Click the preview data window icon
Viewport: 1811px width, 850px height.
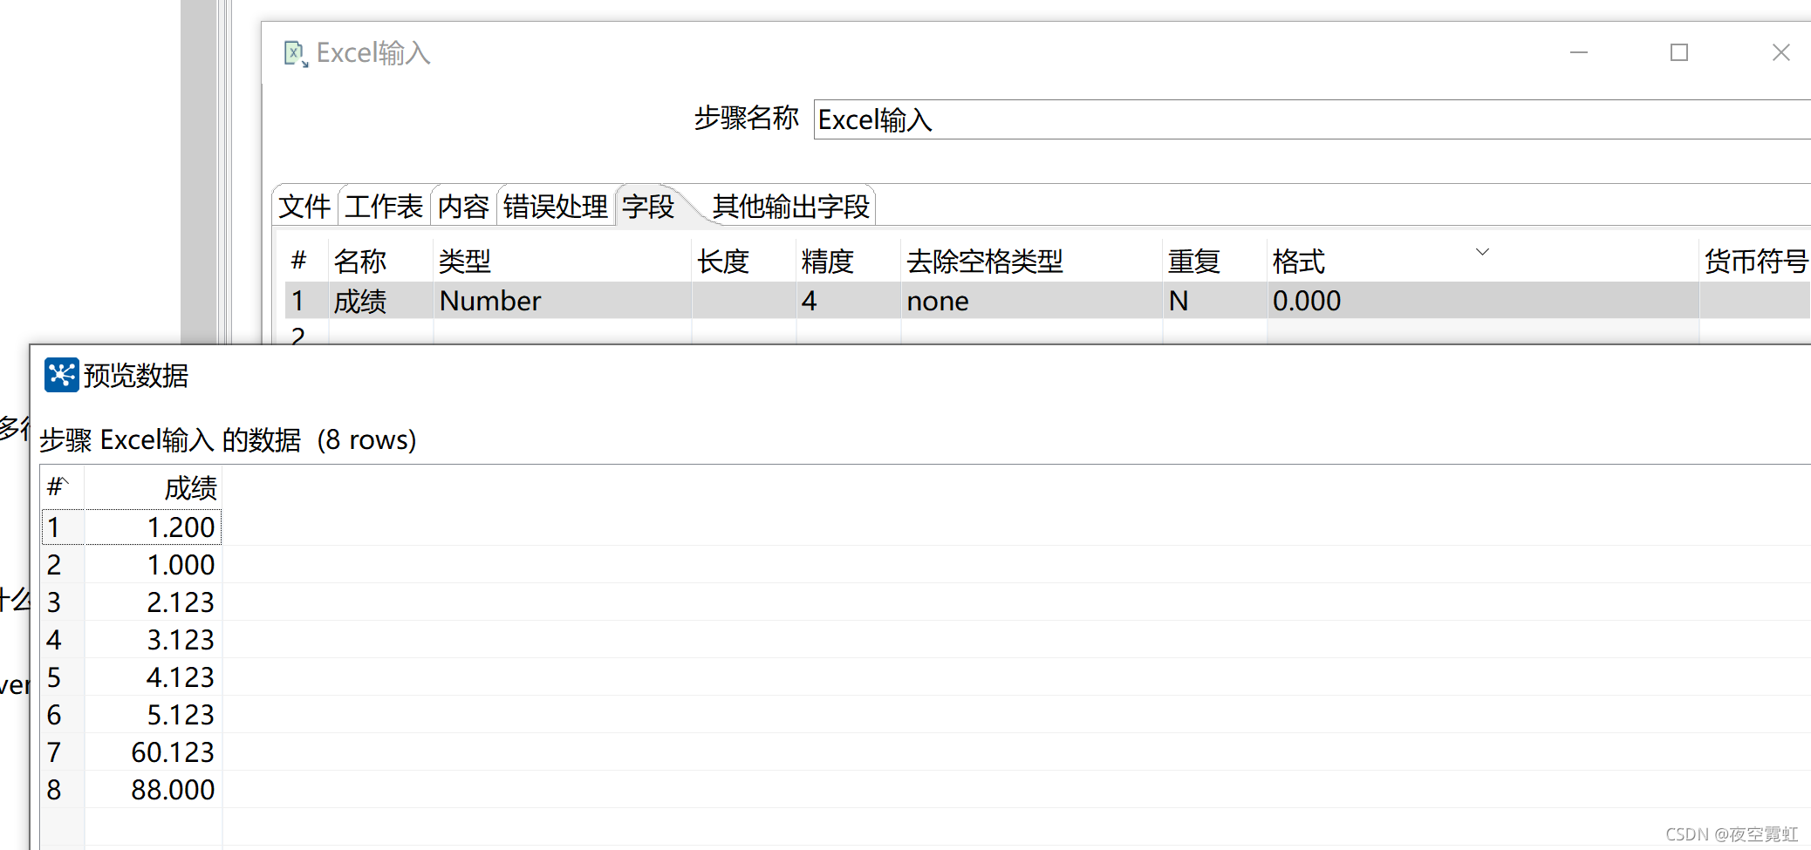61,375
